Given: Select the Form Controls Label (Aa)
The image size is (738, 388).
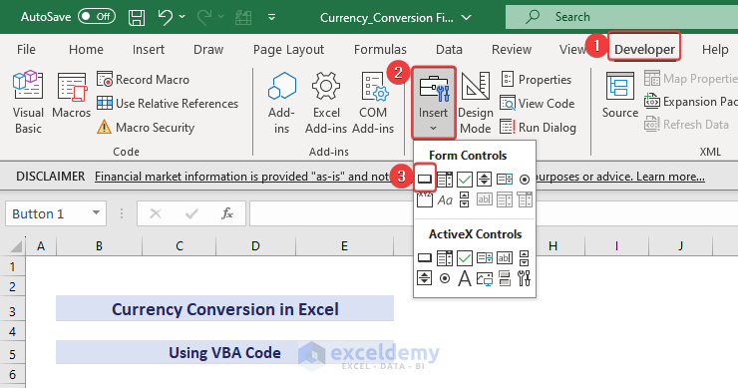Looking at the screenshot, I should point(445,199).
